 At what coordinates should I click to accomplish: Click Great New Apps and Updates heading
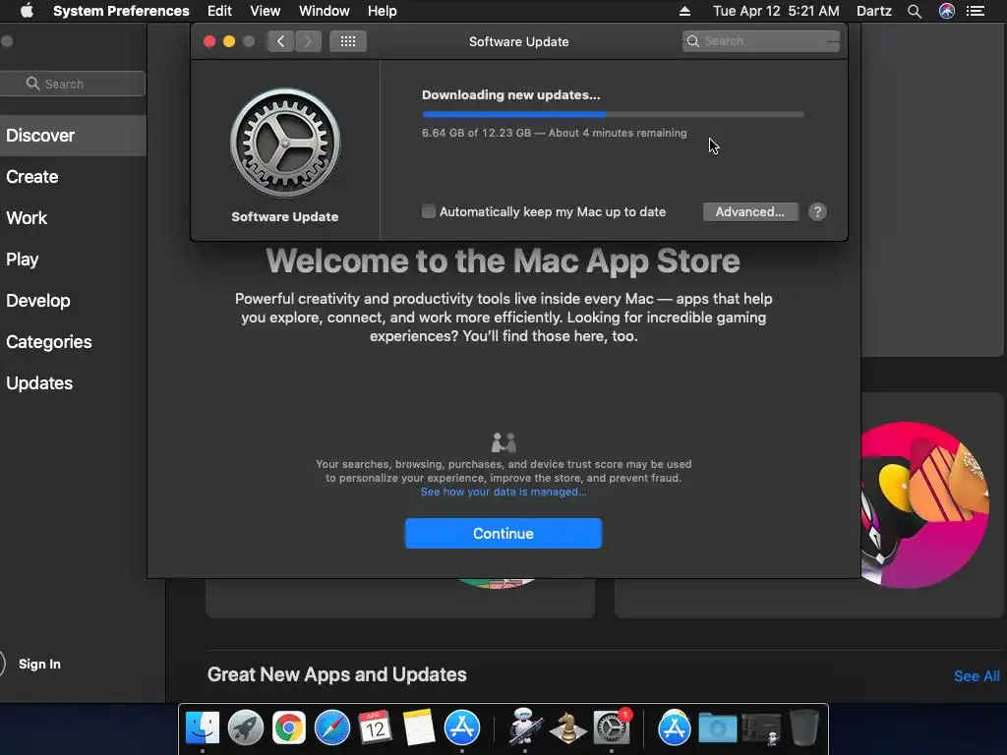point(337,674)
